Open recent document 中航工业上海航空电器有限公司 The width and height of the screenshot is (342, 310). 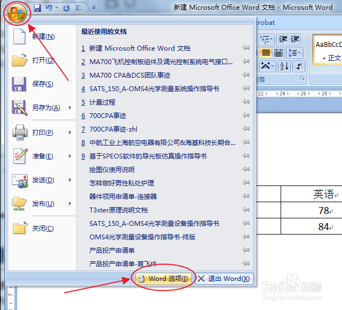[x=165, y=143]
